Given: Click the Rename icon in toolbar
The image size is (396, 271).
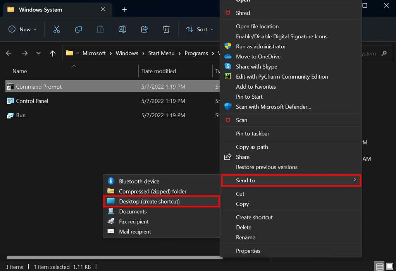Looking at the screenshot, I should coord(122,29).
